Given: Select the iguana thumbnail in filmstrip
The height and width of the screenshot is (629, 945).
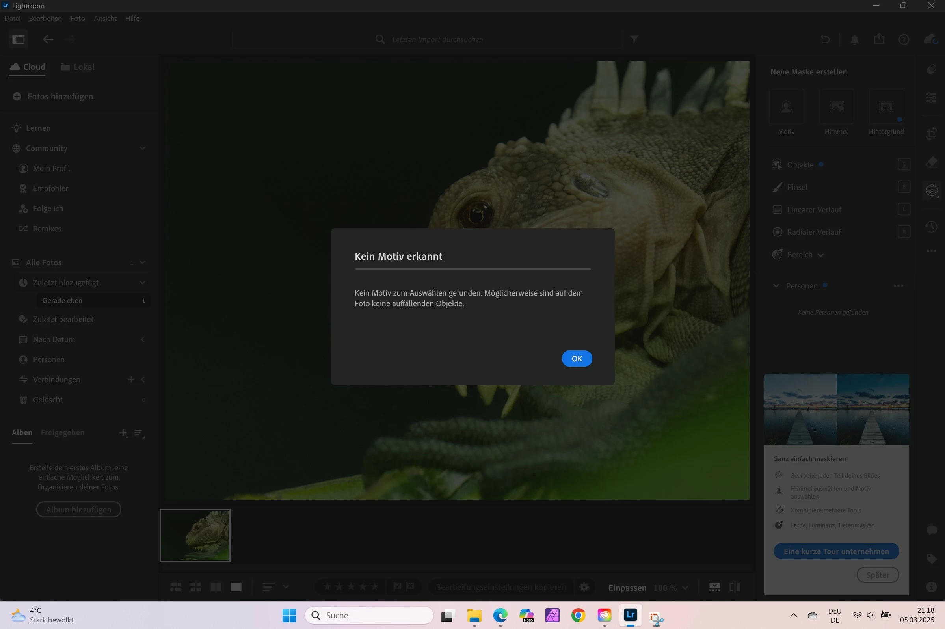Looking at the screenshot, I should click(x=195, y=535).
